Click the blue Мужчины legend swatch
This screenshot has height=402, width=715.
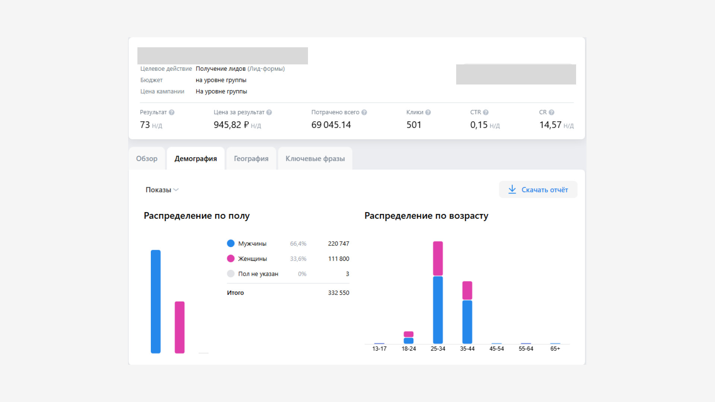point(231,243)
